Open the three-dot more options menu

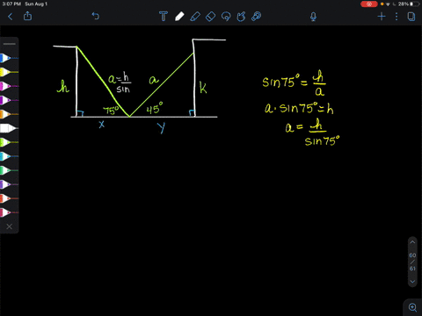click(397, 17)
